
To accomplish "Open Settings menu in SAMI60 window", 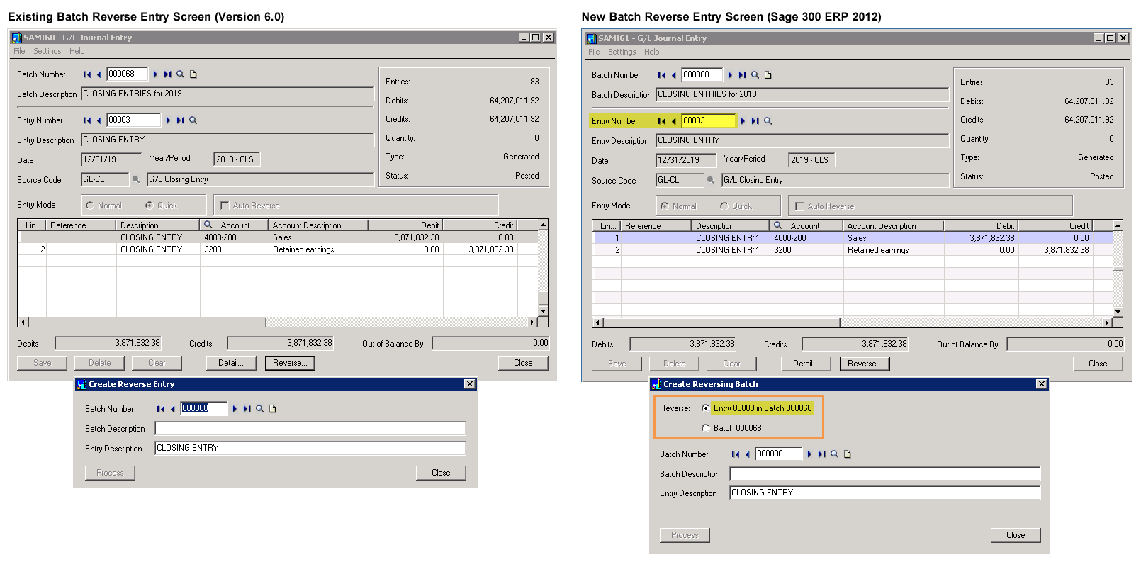I will (x=47, y=51).
